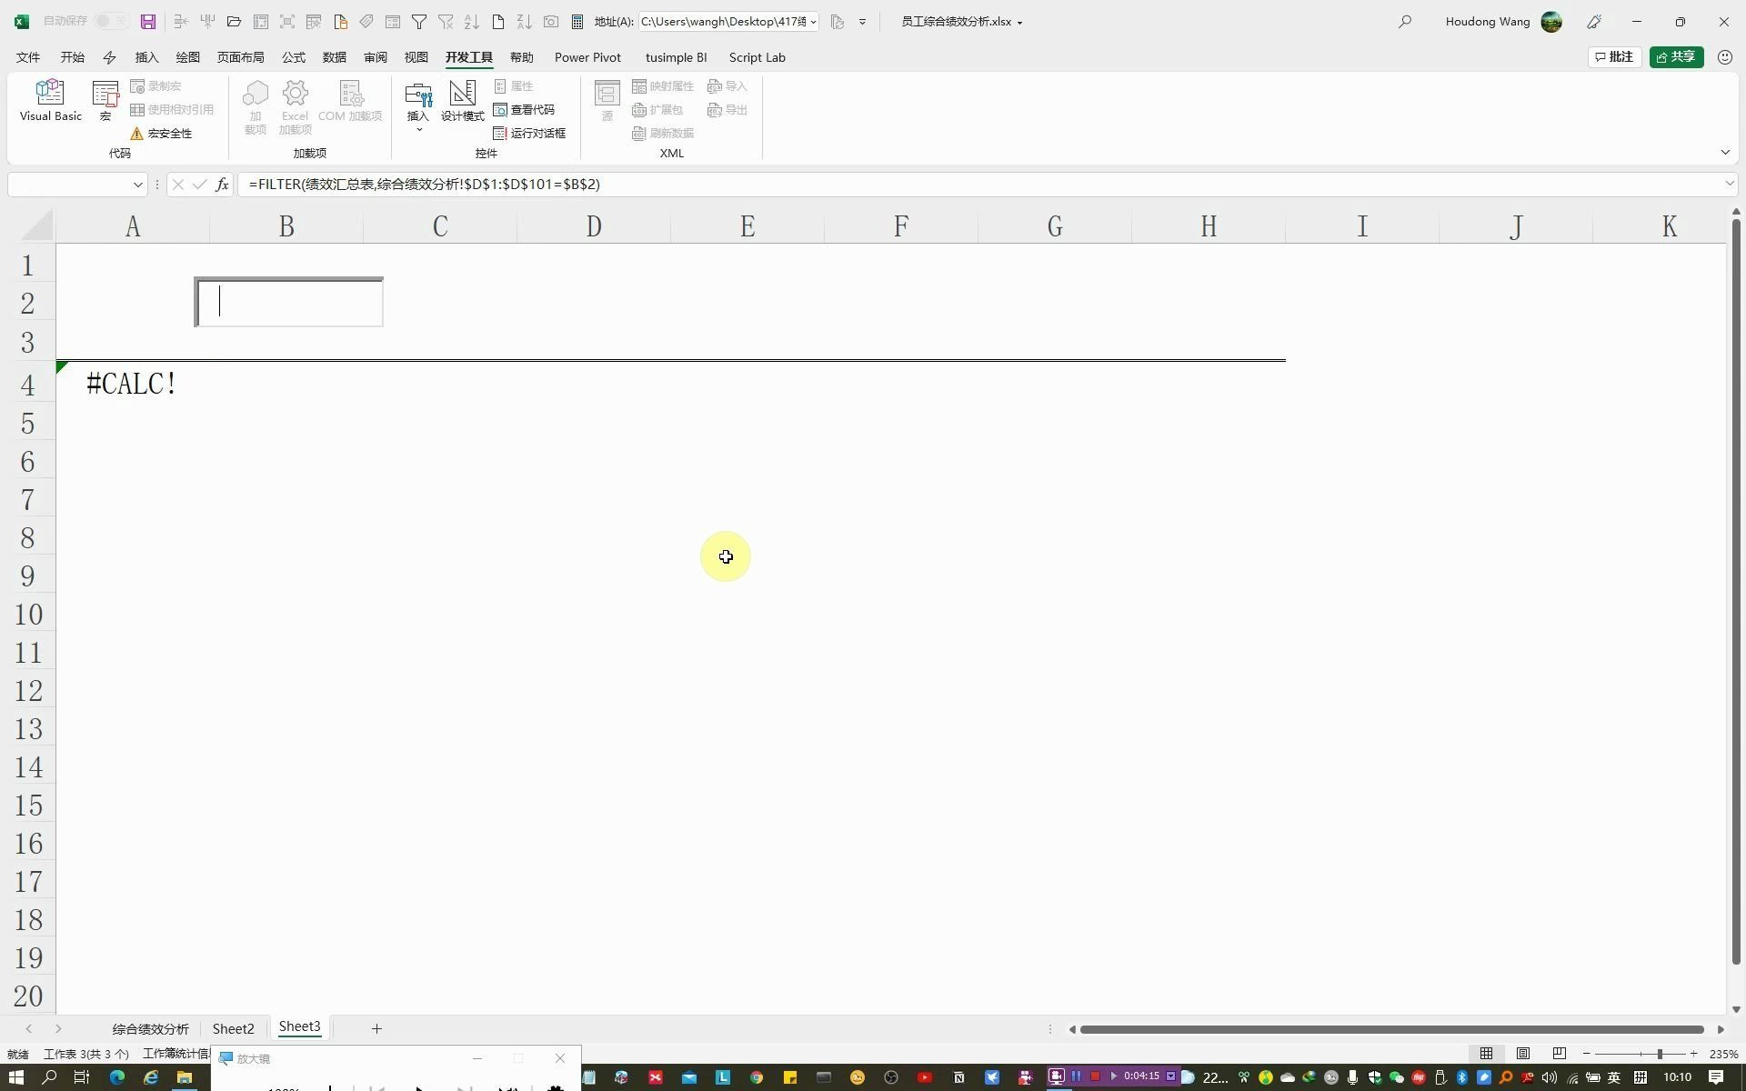Image resolution: width=1746 pixels, height=1091 pixels.
Task: Open the 公式 ribbon tab
Action: pyautogui.click(x=293, y=57)
